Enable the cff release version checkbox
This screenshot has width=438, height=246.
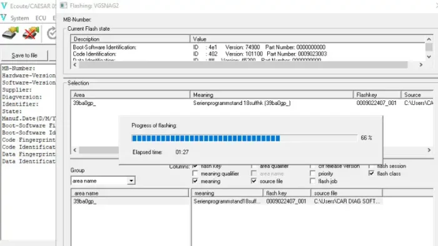pos(312,166)
